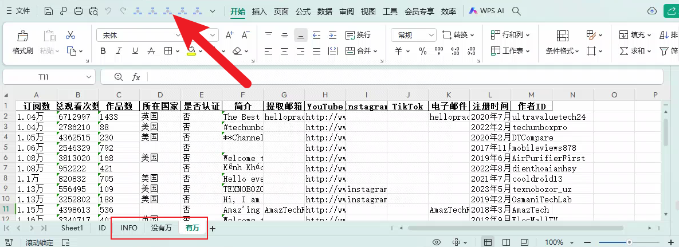The image size is (679, 247).
Task: Toggle Bold formatting
Action: click(x=103, y=51)
